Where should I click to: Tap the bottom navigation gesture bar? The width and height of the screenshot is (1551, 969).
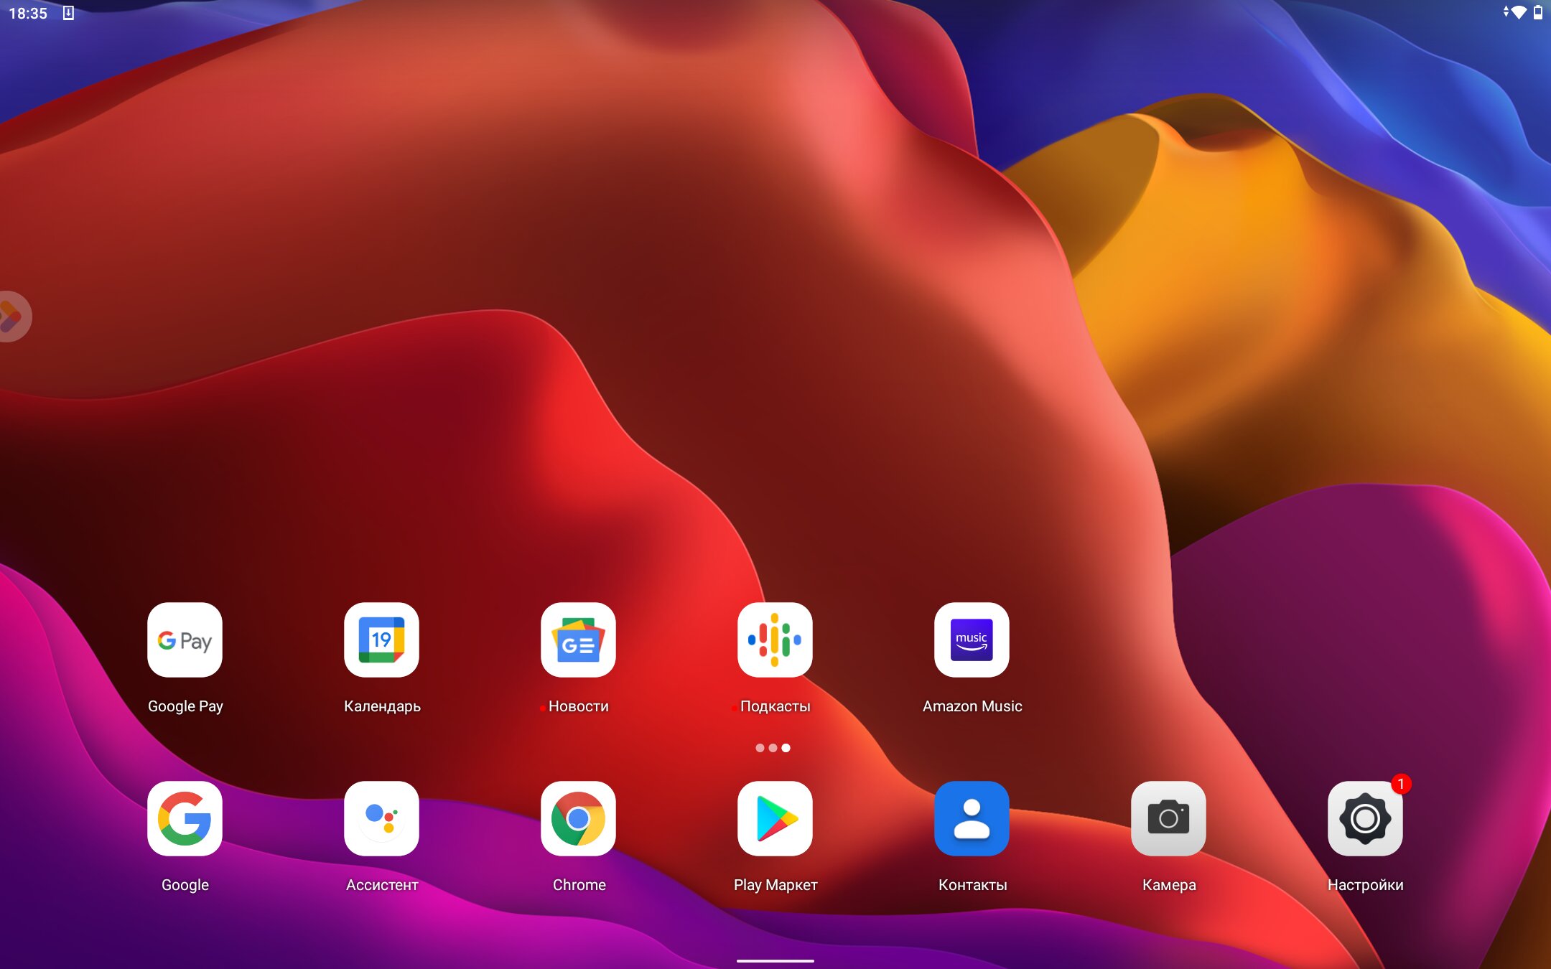(x=775, y=960)
